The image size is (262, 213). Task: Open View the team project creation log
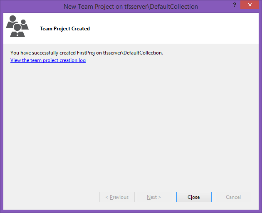tap(48, 60)
